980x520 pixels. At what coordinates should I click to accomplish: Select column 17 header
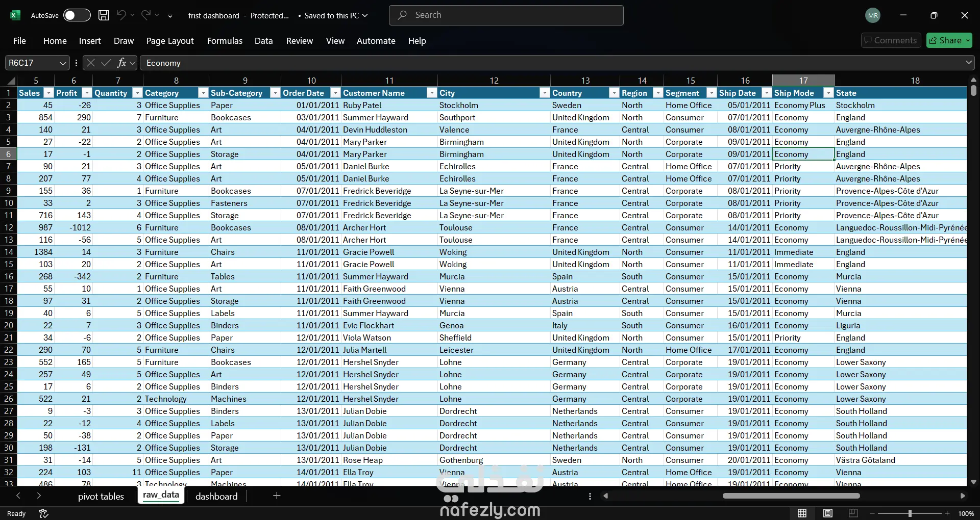pos(803,81)
